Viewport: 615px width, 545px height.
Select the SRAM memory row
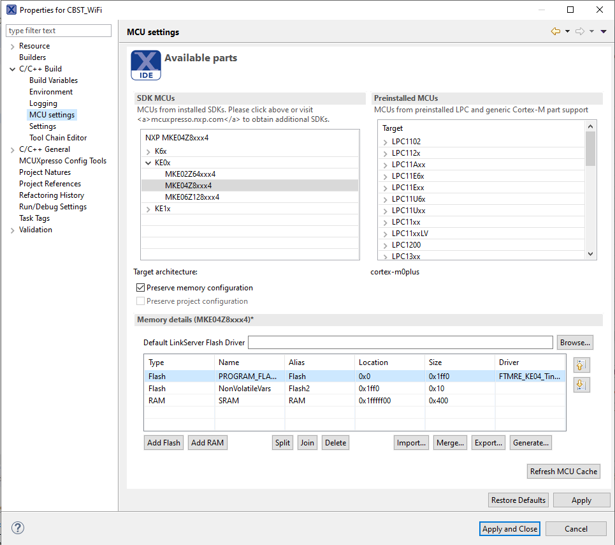354,401
